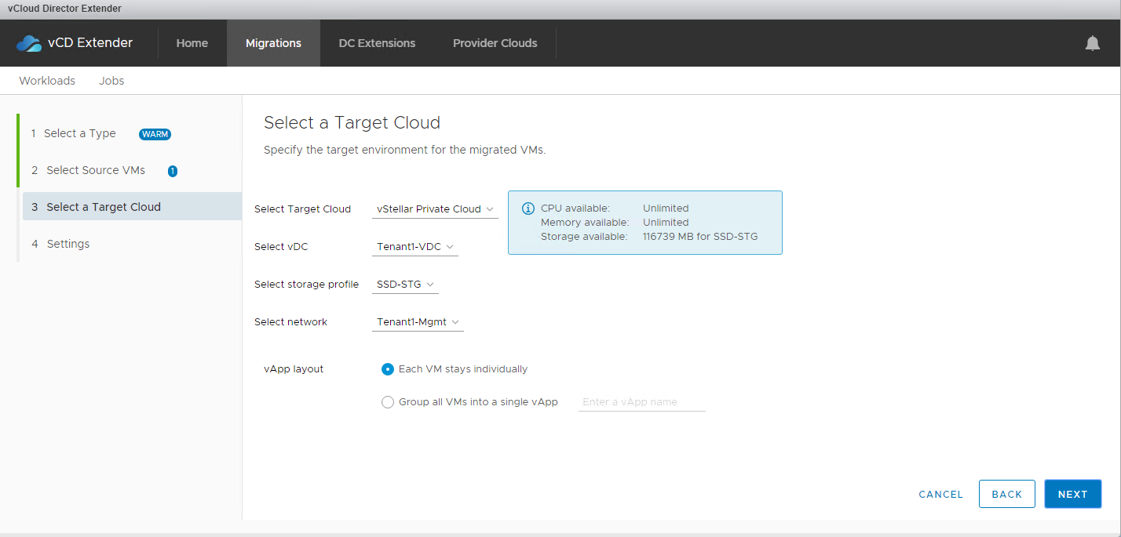Switch to the DC Extensions tab

[x=377, y=43]
